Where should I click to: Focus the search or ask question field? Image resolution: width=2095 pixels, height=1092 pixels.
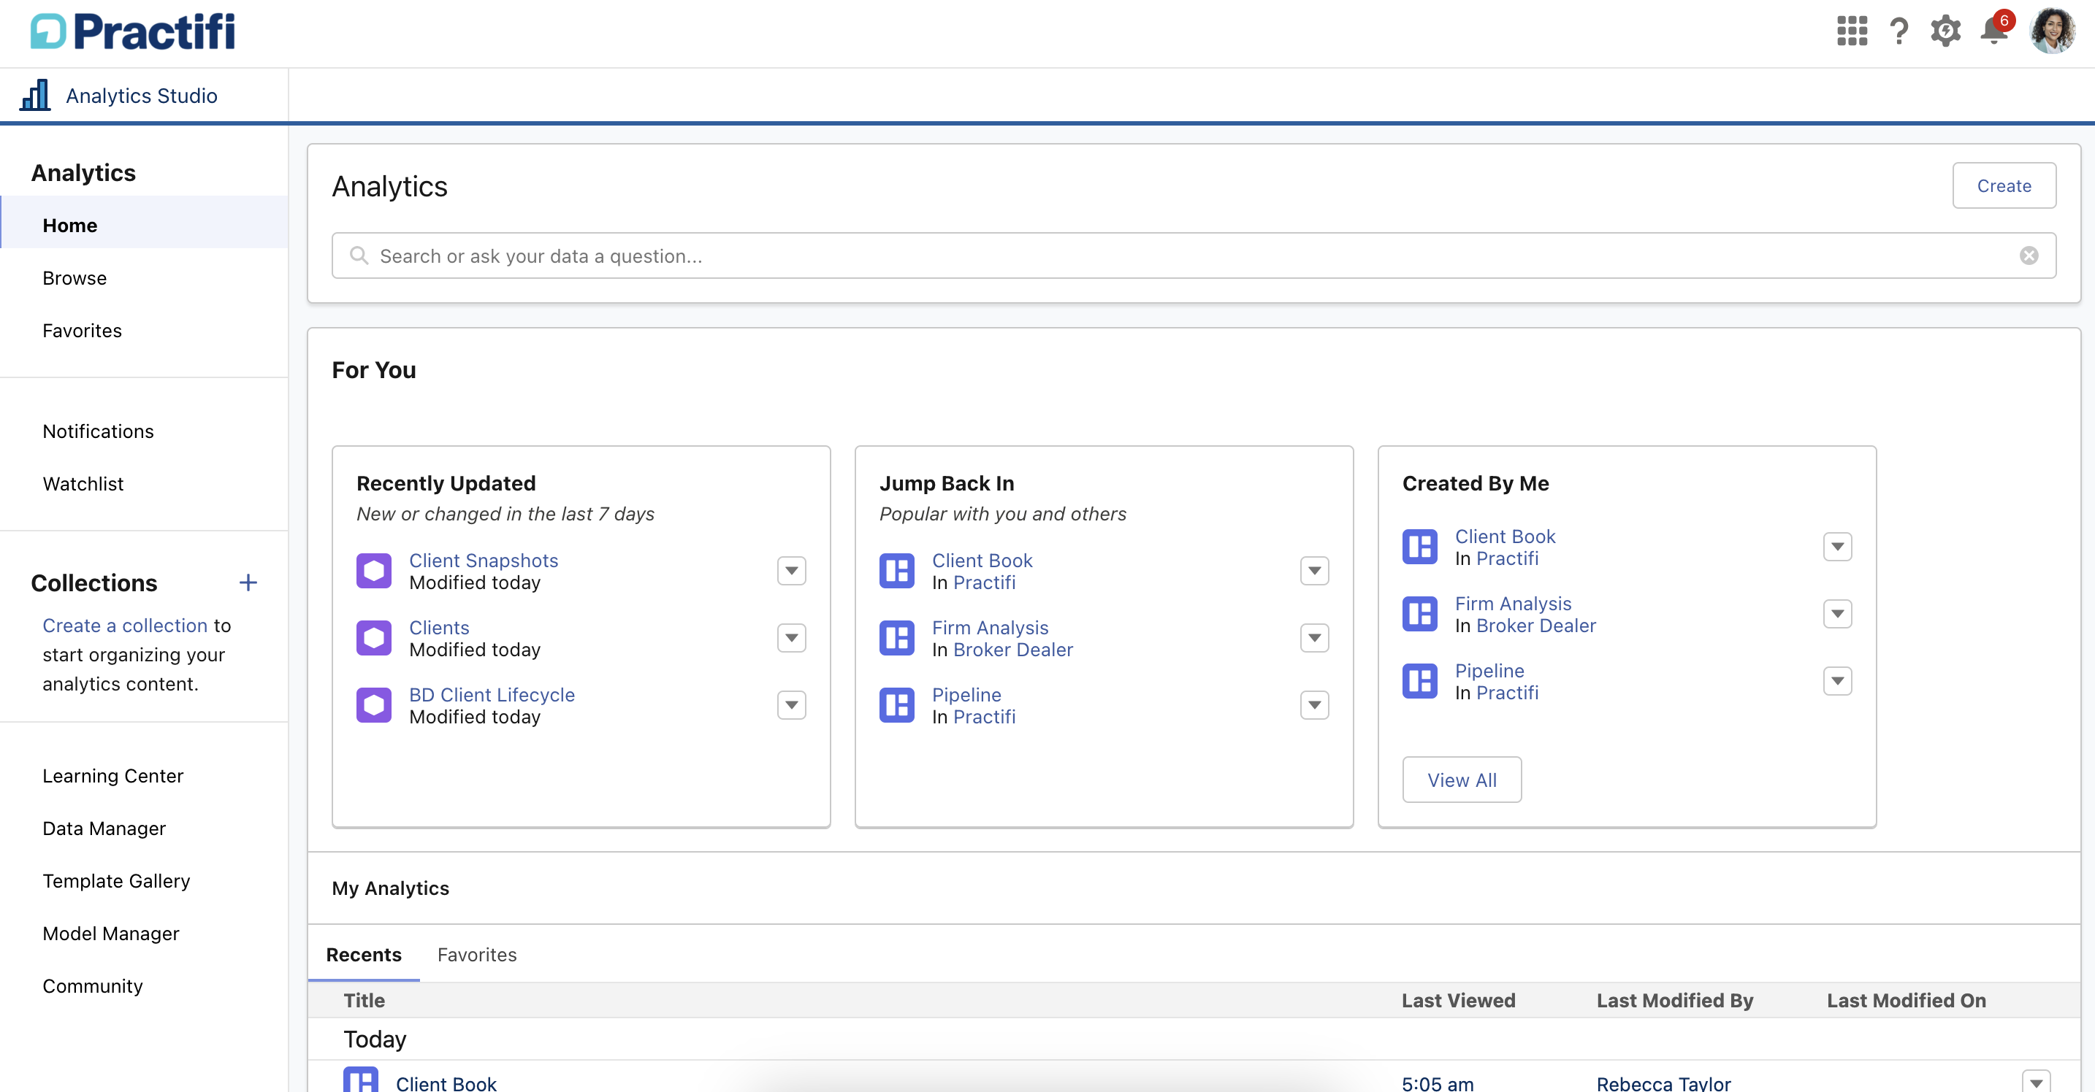[x=1194, y=255]
